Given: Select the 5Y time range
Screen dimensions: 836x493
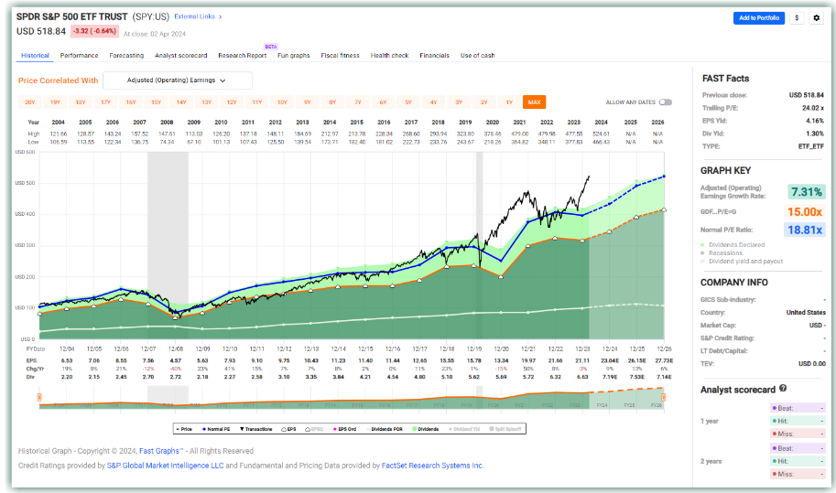Looking at the screenshot, I should click(407, 102).
